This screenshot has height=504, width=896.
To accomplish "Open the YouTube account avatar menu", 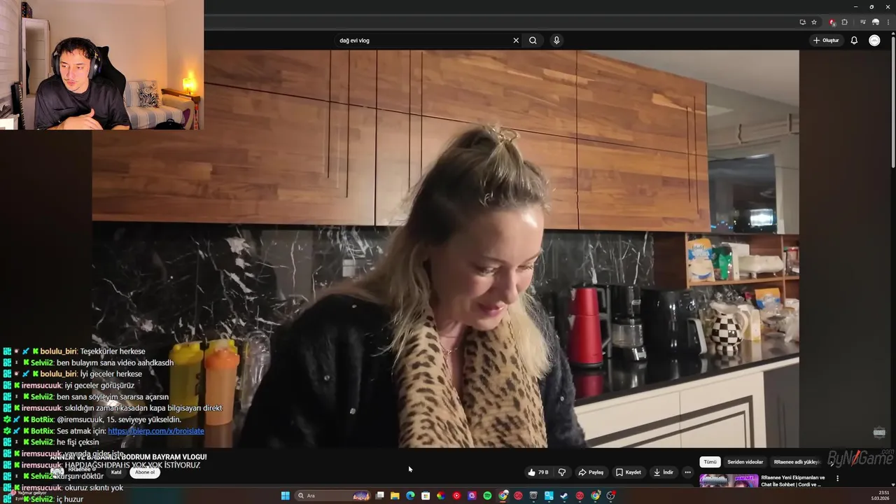I will pyautogui.click(x=874, y=41).
